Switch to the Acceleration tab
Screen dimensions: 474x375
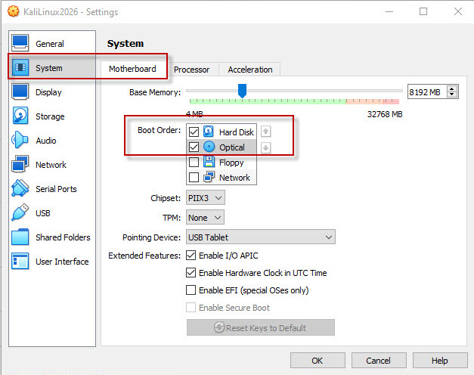(x=250, y=70)
